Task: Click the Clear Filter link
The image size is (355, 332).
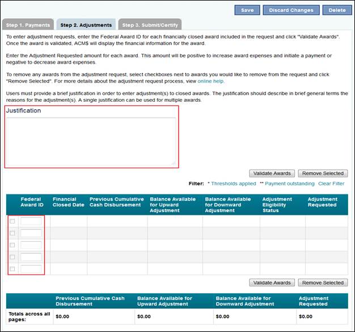Action: click(x=331, y=184)
